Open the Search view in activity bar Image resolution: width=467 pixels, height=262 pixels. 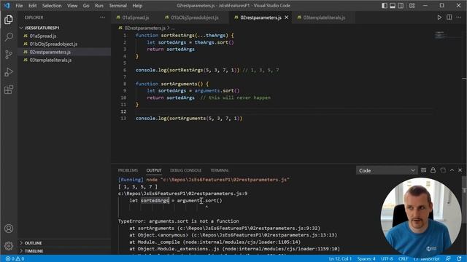click(9, 37)
